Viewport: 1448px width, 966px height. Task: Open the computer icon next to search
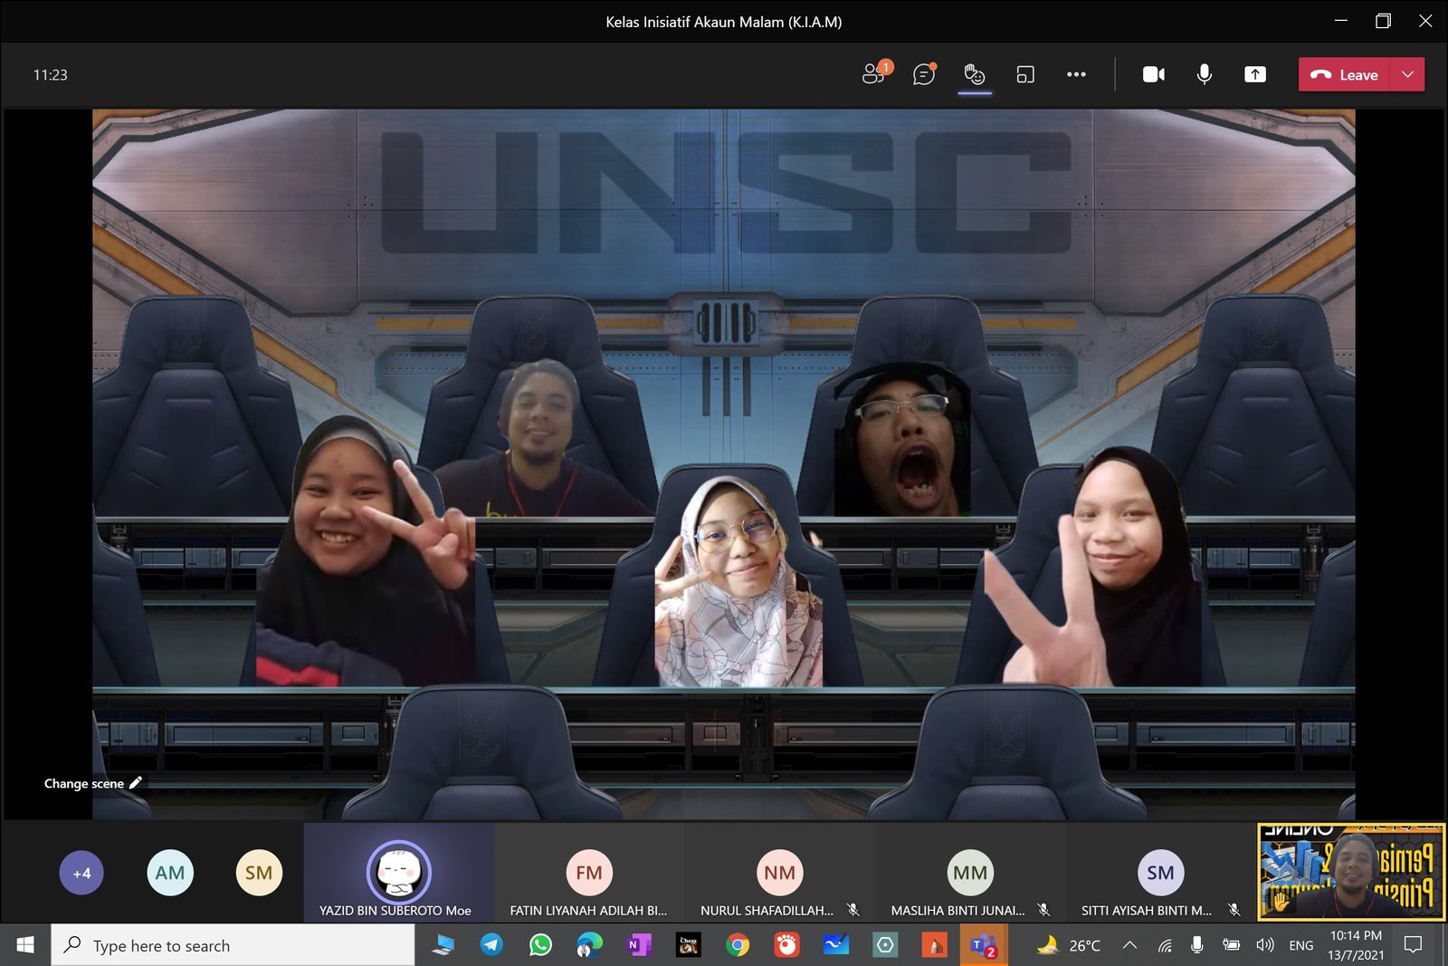tap(443, 945)
